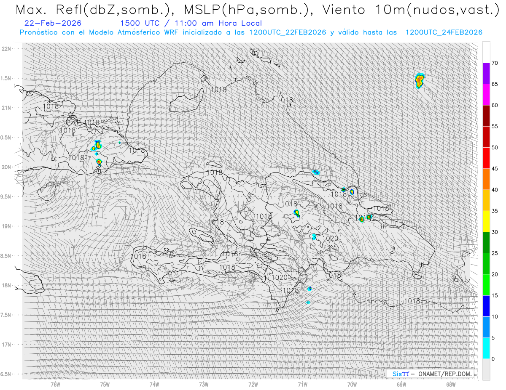
Task: Click the 71W longitude axis label
Action: coord(302,384)
